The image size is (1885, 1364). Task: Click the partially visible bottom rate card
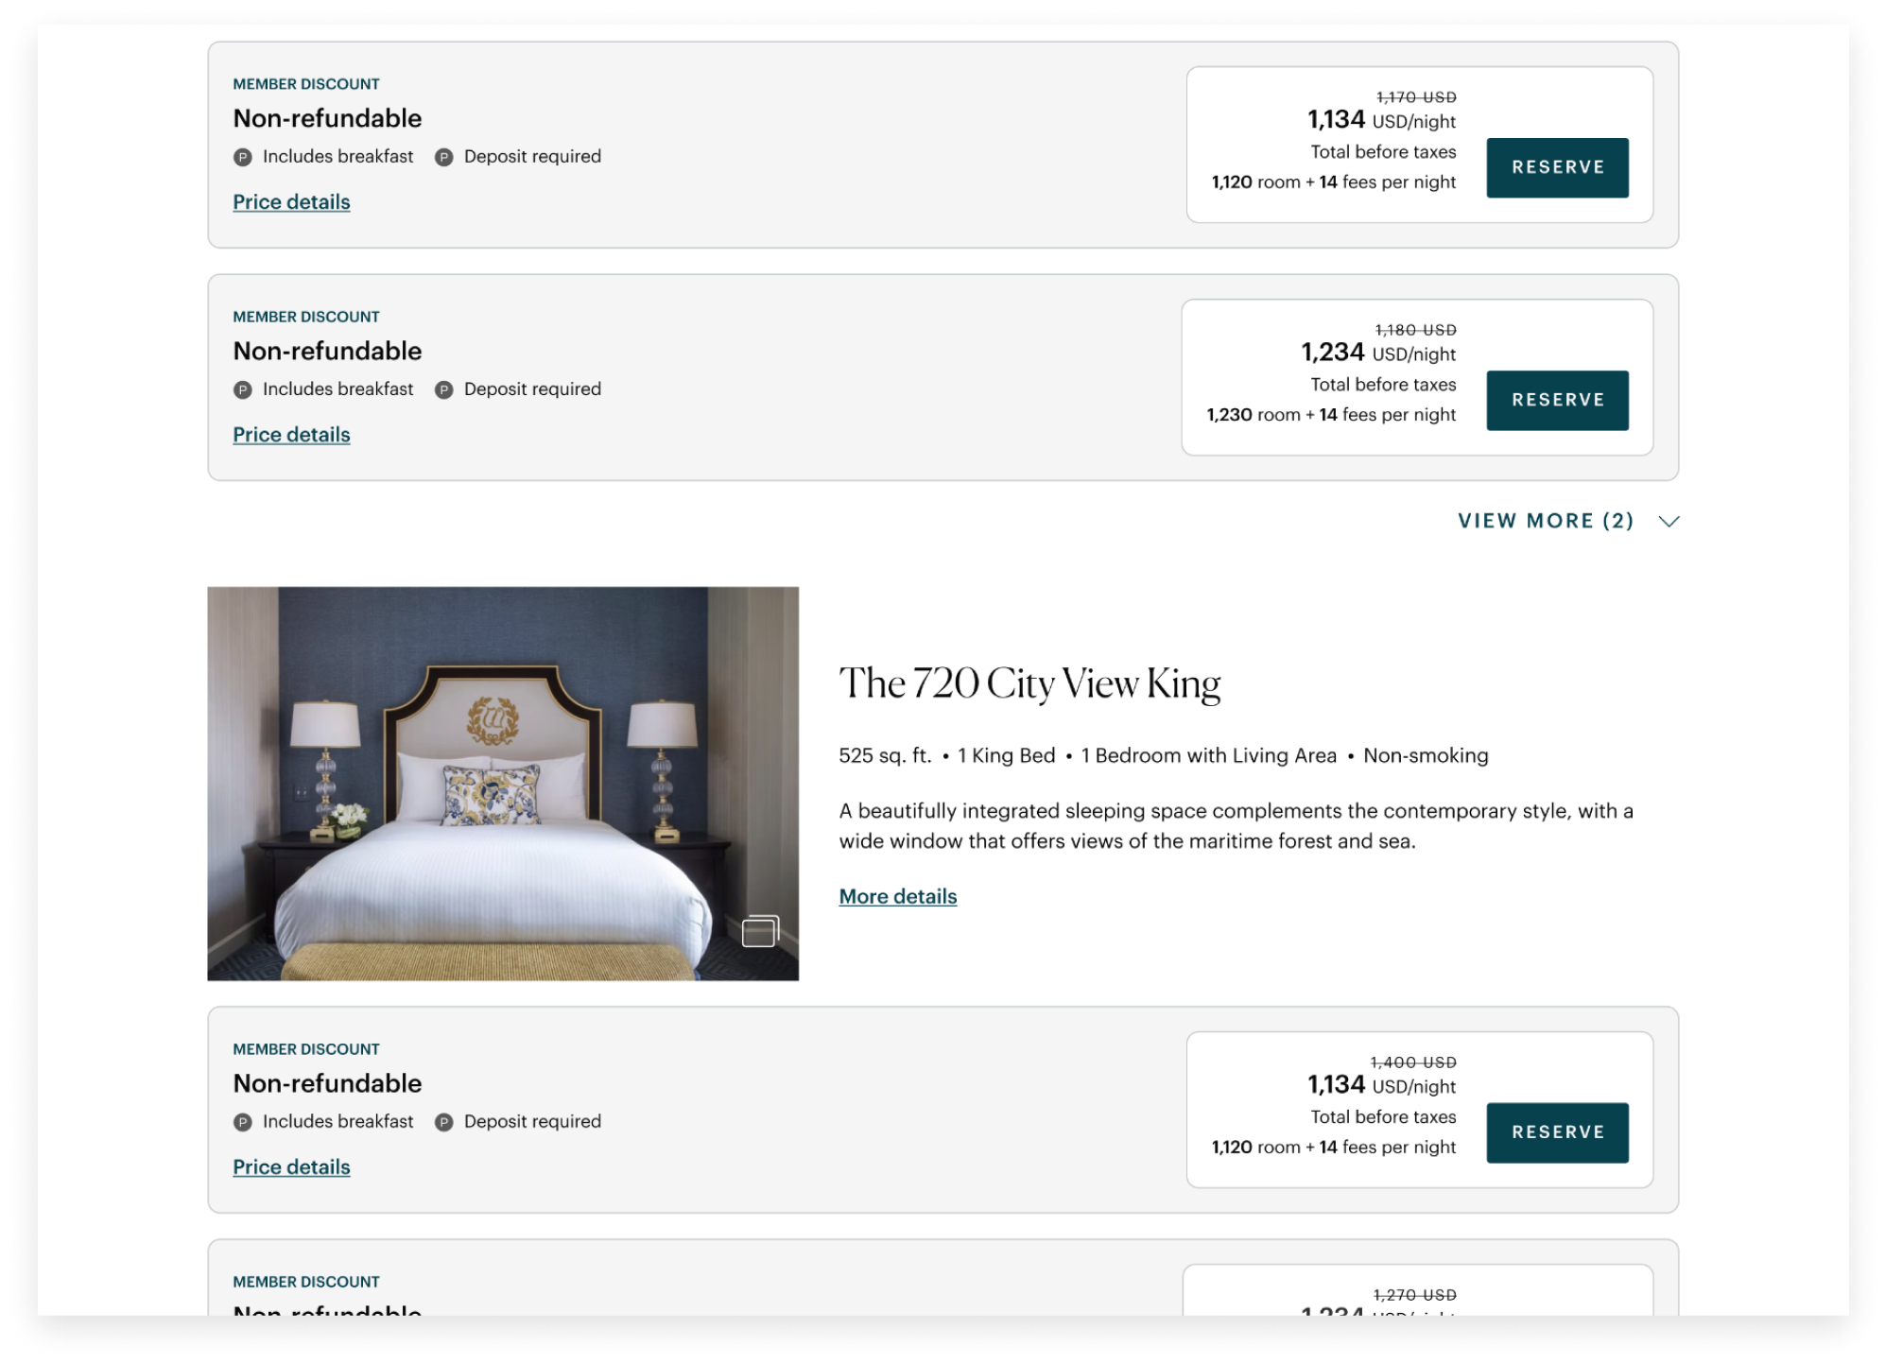click(x=942, y=1277)
